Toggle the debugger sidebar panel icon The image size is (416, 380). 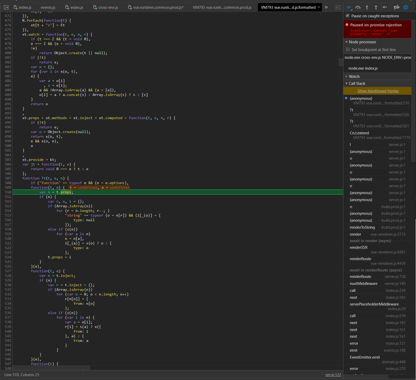click(338, 7)
